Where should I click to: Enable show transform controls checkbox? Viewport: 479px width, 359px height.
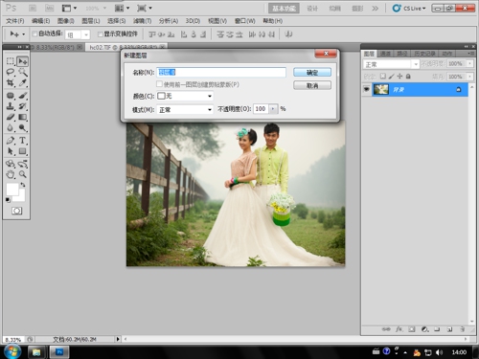[100, 34]
